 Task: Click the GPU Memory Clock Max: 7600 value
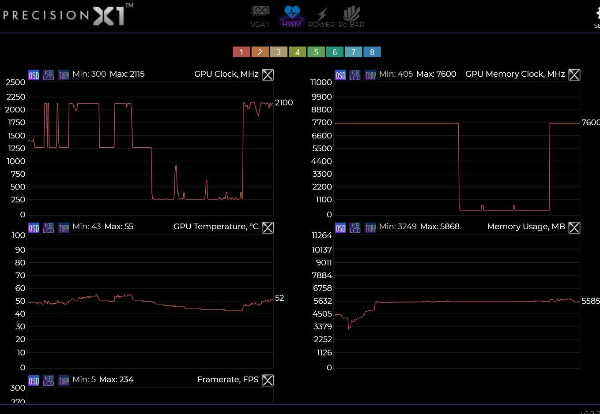tap(436, 74)
